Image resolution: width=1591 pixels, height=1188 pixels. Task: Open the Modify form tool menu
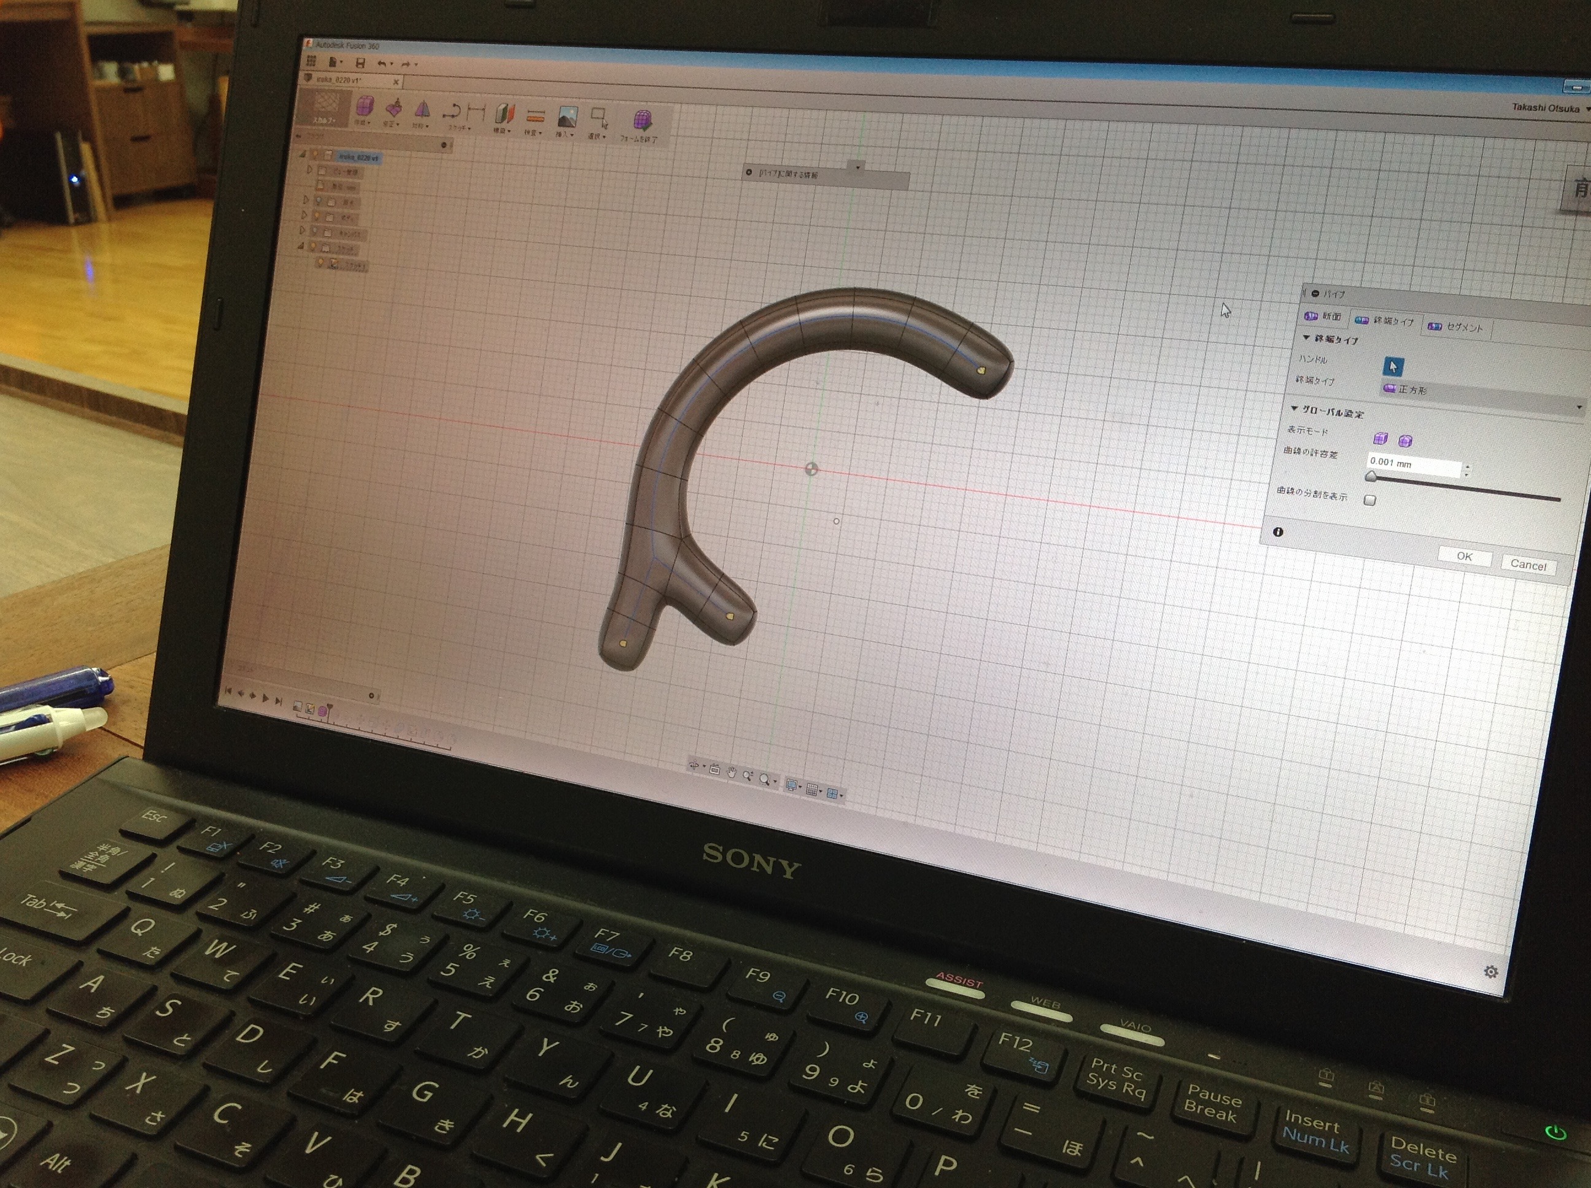coord(393,112)
